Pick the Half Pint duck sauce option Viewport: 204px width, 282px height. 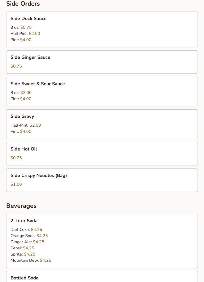pos(25,34)
